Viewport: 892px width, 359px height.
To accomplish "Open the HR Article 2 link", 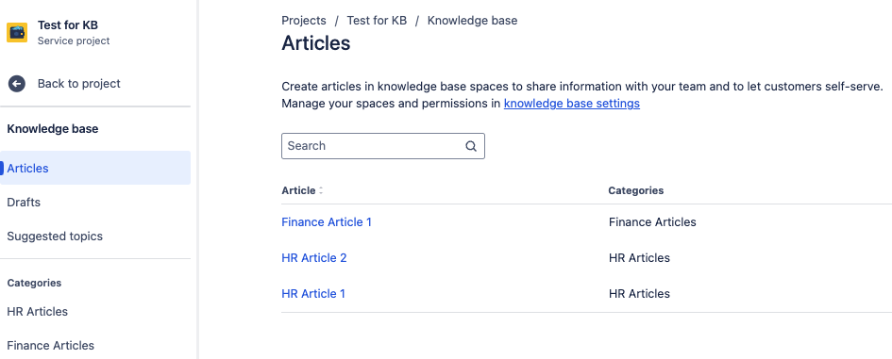I will click(314, 258).
